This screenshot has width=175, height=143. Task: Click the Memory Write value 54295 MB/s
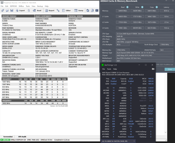[137, 11]
